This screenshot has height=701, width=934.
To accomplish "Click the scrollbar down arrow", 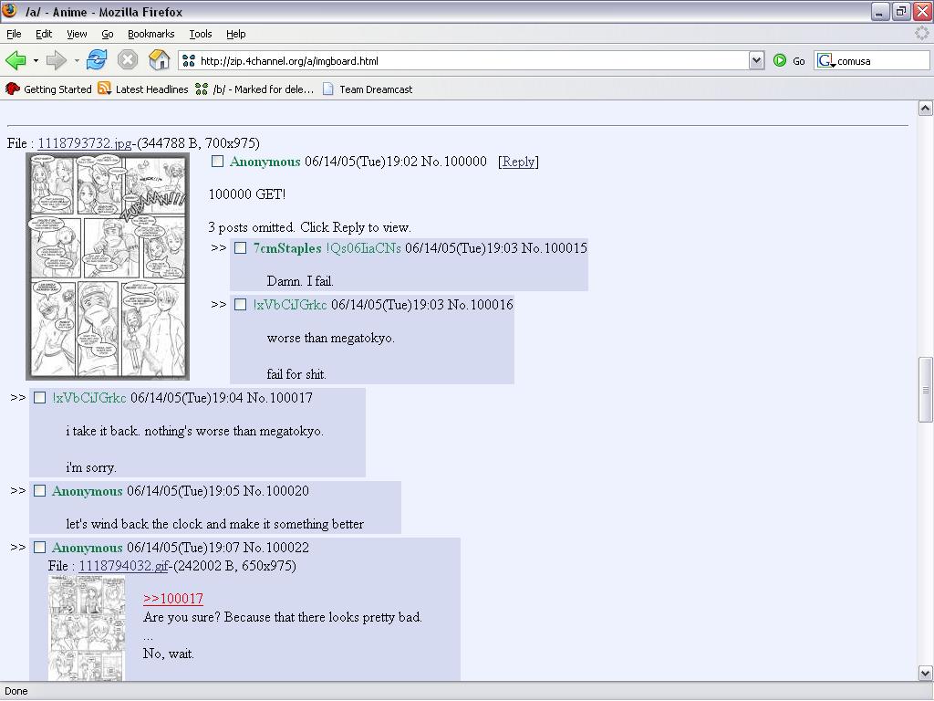I will pyautogui.click(x=925, y=674).
